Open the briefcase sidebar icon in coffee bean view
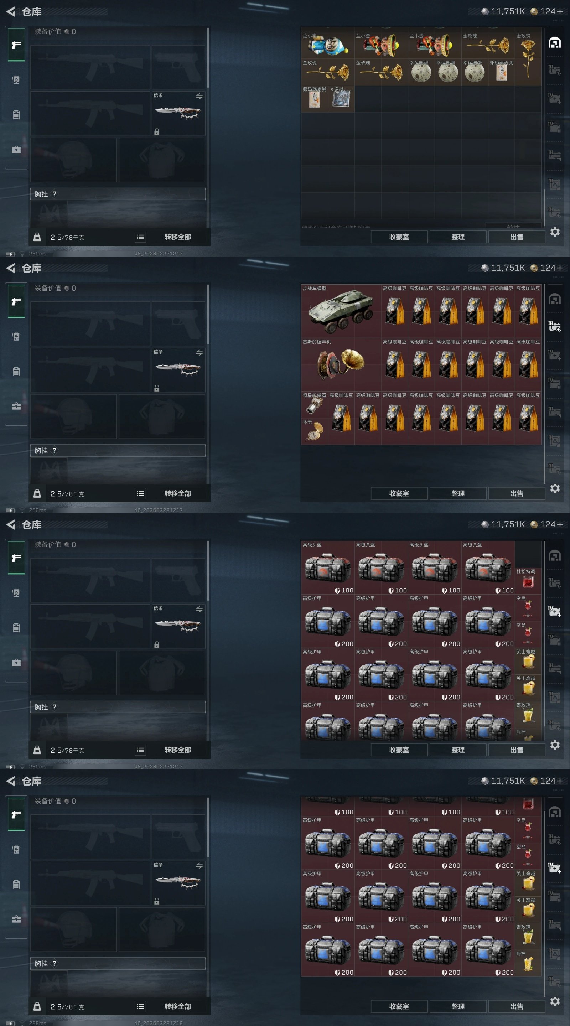Image resolution: width=570 pixels, height=1026 pixels. tap(16, 406)
